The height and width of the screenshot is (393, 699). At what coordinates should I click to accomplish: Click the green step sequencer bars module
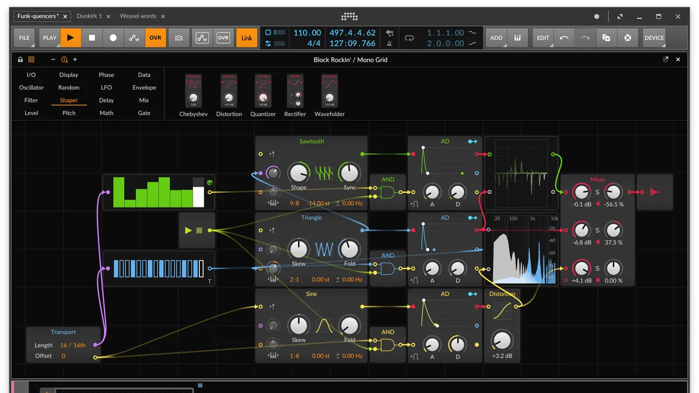(x=158, y=192)
